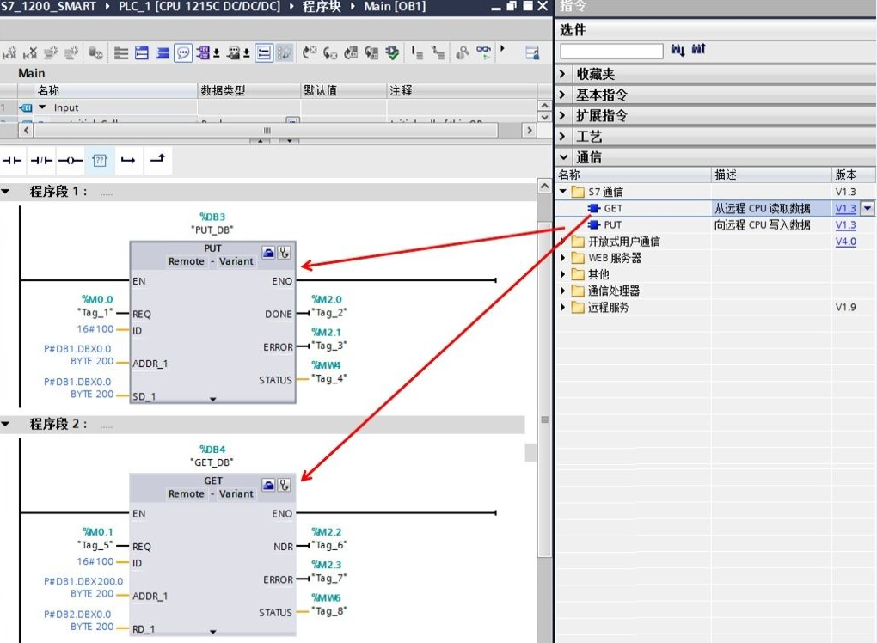
Task: Select the open branch tool
Action: [129, 161]
